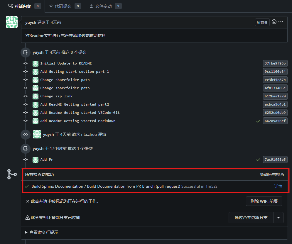
Task: Click yuysh avatar in review request row
Action: click(x=37, y=134)
